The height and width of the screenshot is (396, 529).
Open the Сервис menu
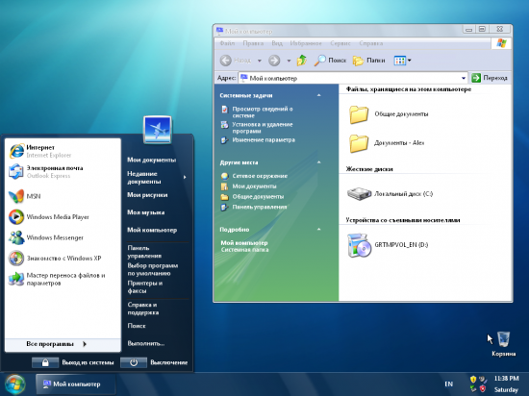point(340,43)
